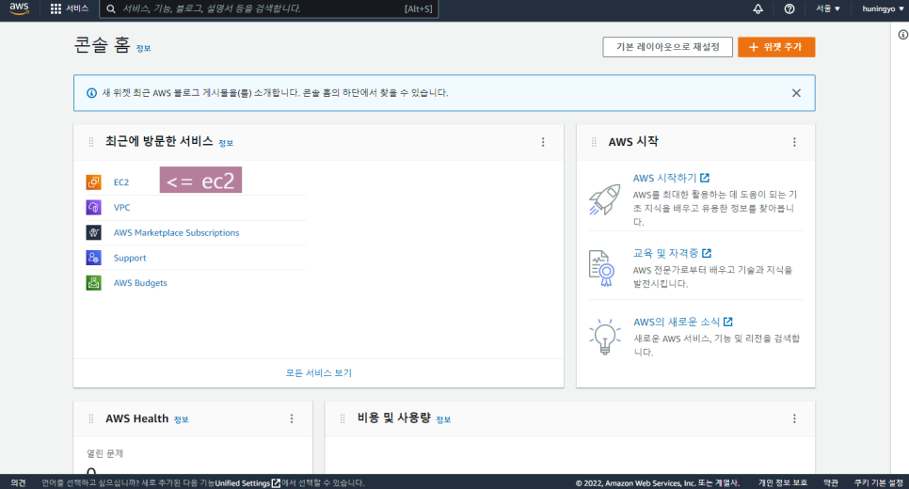Click 모든 서비스 보기 link
The image size is (909, 489).
pyautogui.click(x=318, y=372)
